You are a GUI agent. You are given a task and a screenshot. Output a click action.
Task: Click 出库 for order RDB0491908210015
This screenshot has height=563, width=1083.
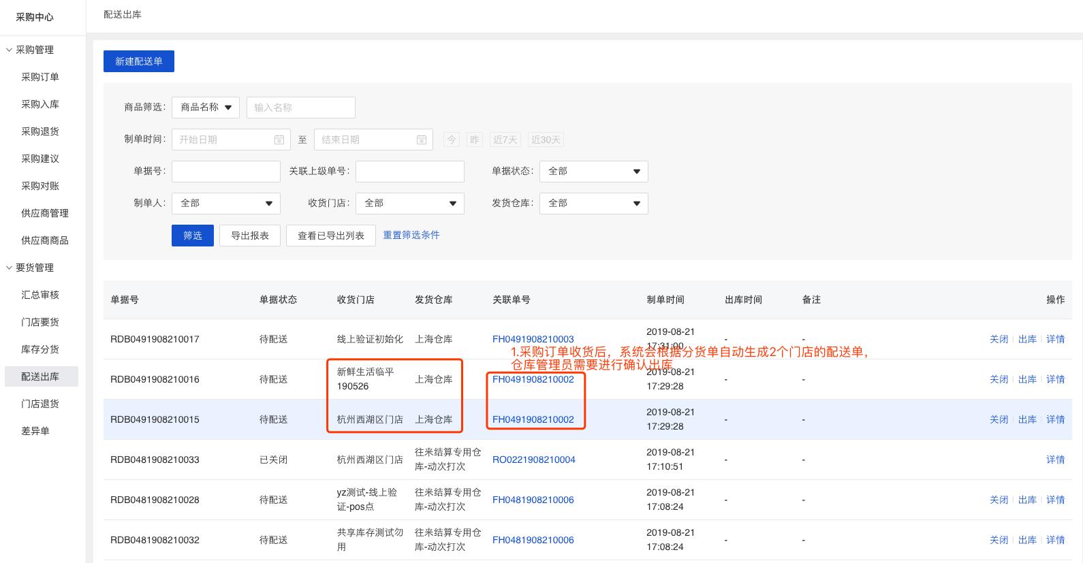[x=1027, y=419]
